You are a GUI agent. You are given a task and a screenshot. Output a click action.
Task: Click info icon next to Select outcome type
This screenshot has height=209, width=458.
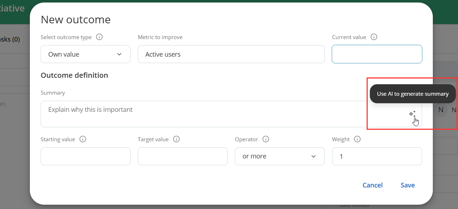(x=100, y=37)
